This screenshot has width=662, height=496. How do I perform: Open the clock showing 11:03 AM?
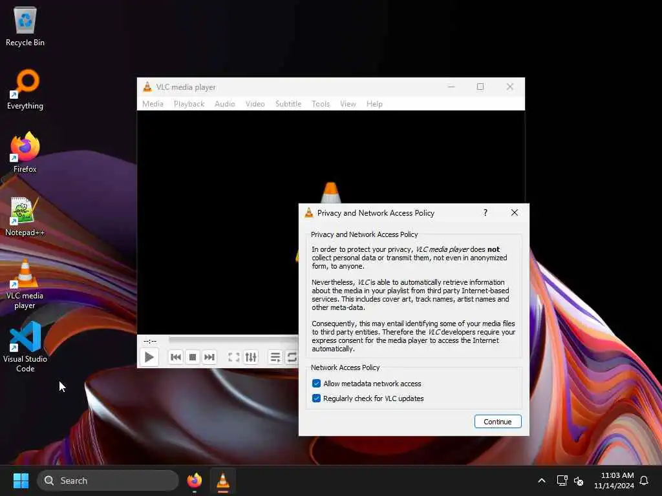pos(614,480)
